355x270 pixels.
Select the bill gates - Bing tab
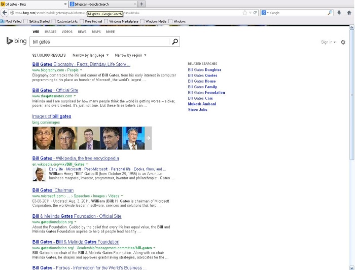pyautogui.click(x=33, y=4)
